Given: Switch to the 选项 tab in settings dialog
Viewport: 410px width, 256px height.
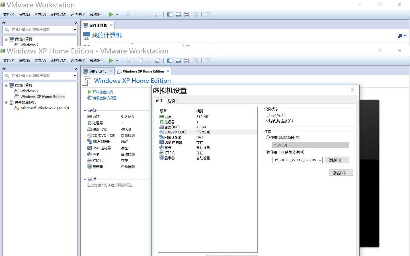Looking at the screenshot, I should point(171,101).
